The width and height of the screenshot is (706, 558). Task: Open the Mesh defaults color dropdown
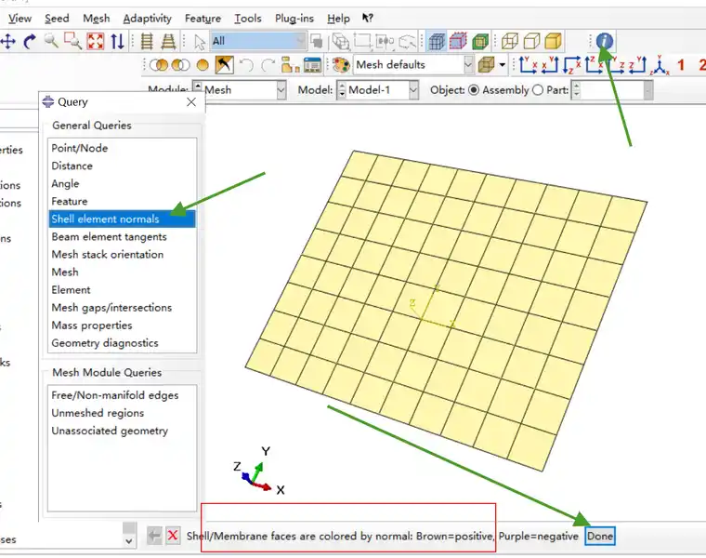tap(413, 65)
